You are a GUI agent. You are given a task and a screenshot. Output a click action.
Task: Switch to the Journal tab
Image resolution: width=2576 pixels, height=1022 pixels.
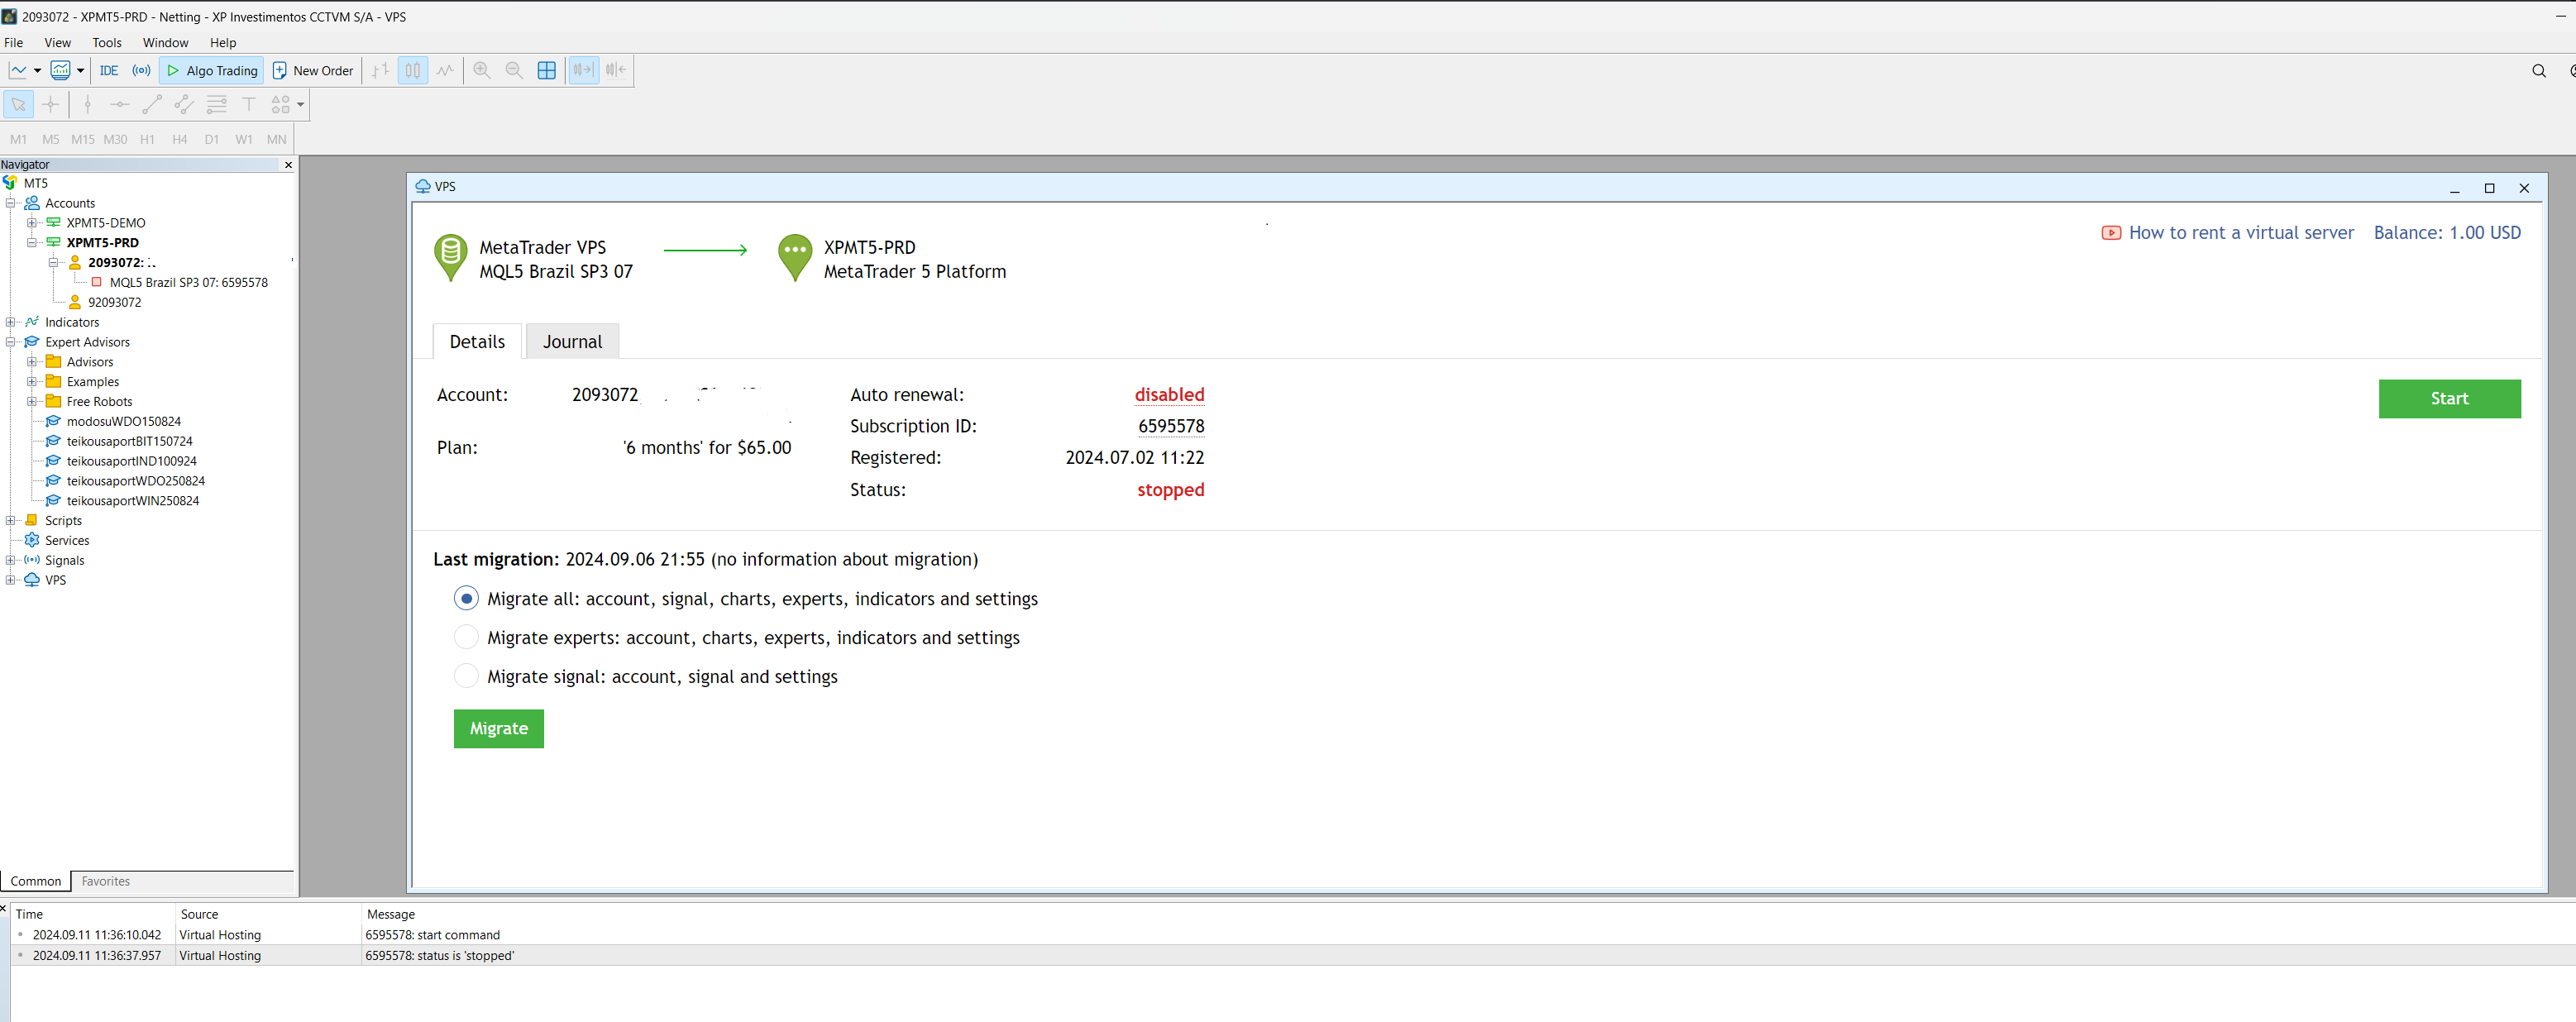pyautogui.click(x=572, y=341)
